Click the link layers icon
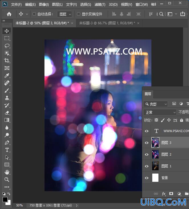 156,194
